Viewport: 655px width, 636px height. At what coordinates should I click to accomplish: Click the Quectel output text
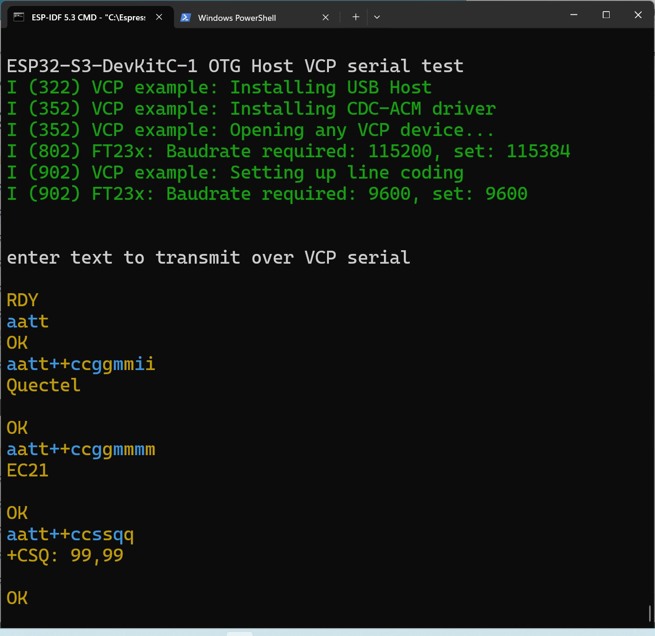43,385
